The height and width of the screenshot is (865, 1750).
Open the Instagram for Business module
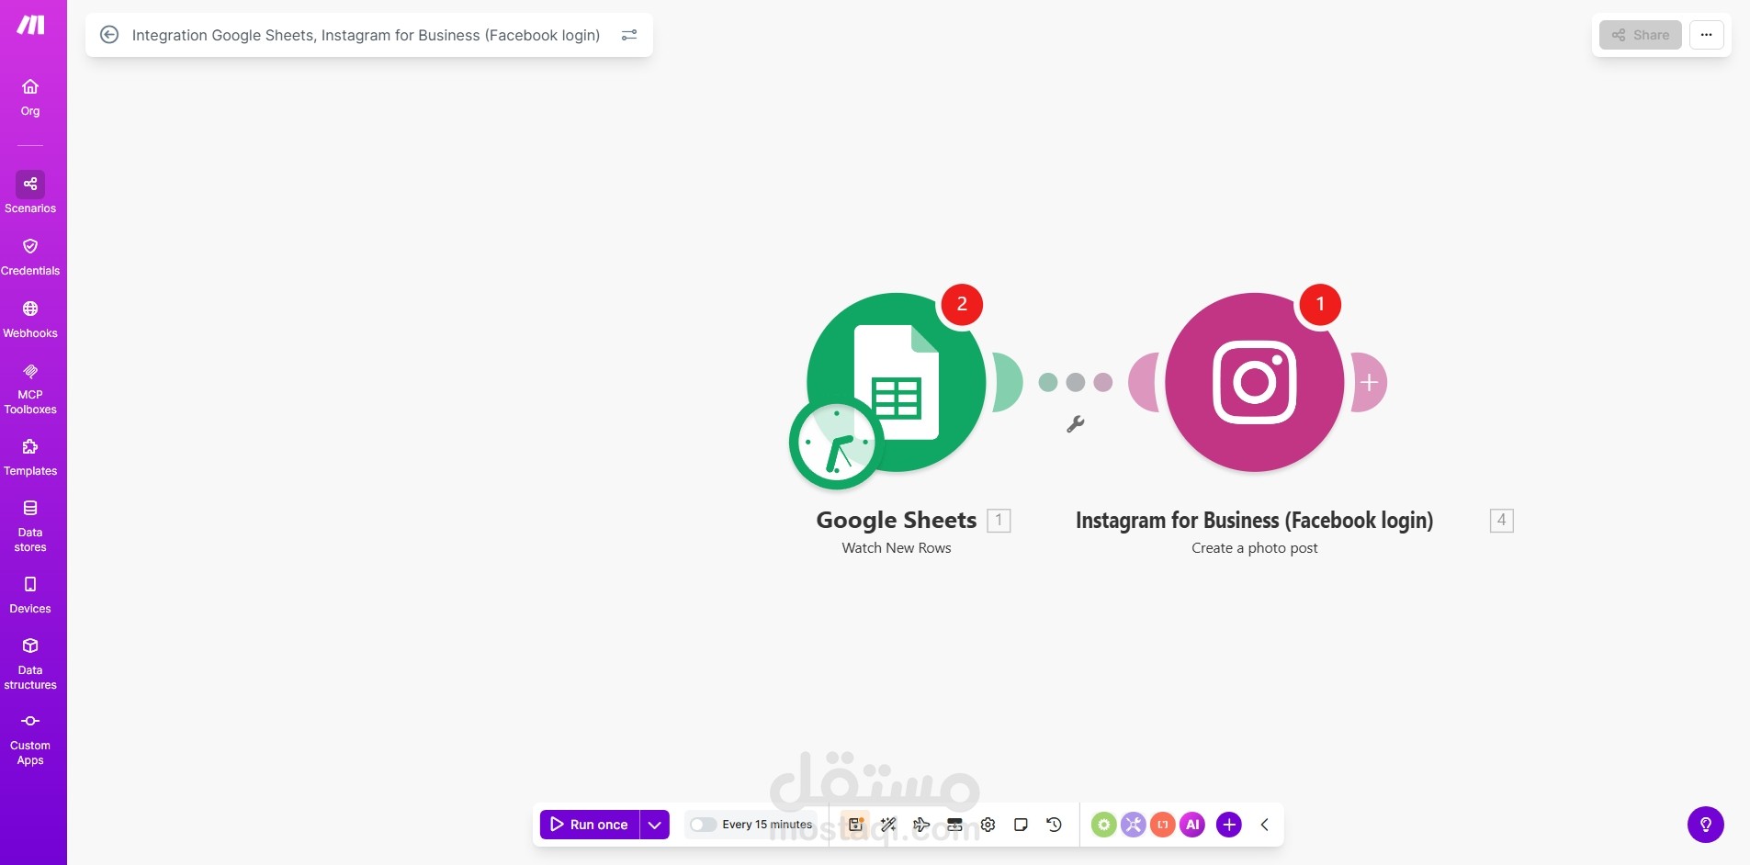pyautogui.click(x=1255, y=382)
